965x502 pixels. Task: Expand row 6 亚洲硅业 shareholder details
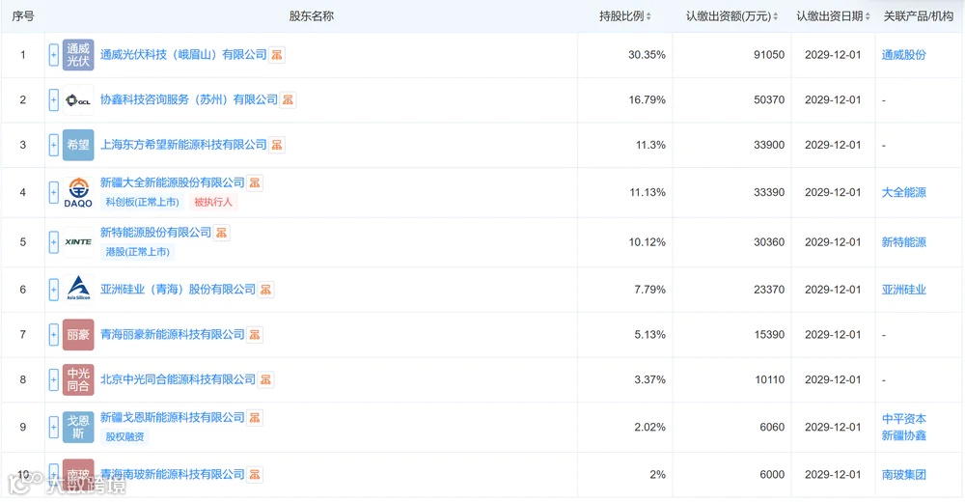53,290
